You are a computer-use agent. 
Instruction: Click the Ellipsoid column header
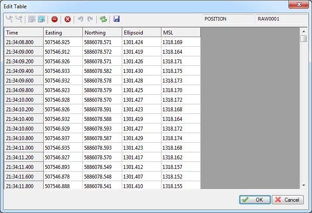click(x=141, y=32)
